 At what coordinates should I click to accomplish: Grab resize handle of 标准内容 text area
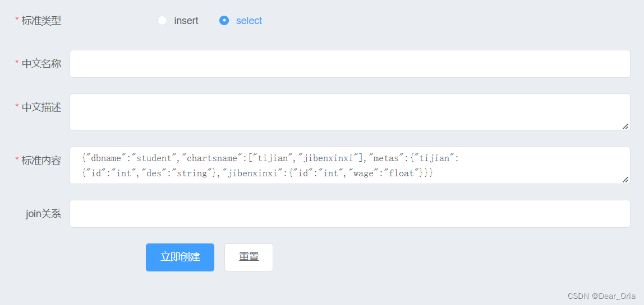pos(625,180)
